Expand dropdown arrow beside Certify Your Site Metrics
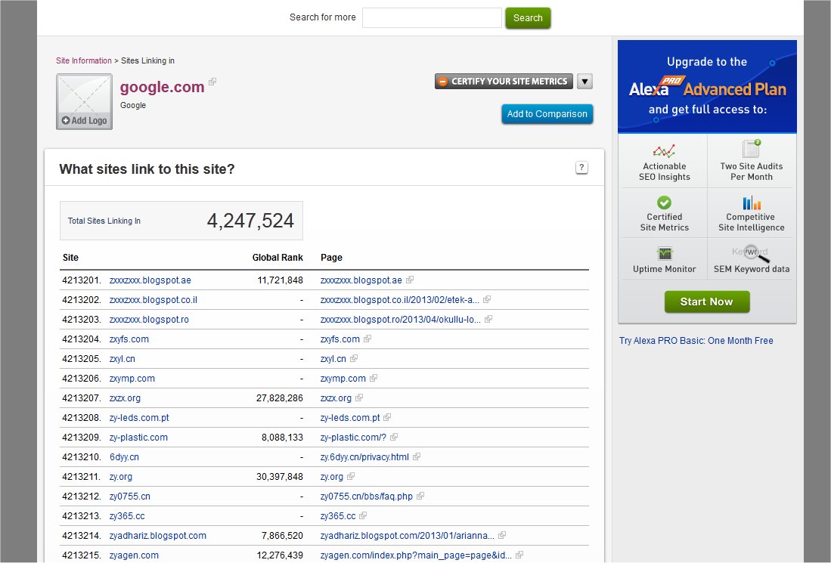Screen dimensions: 831x563 584,82
